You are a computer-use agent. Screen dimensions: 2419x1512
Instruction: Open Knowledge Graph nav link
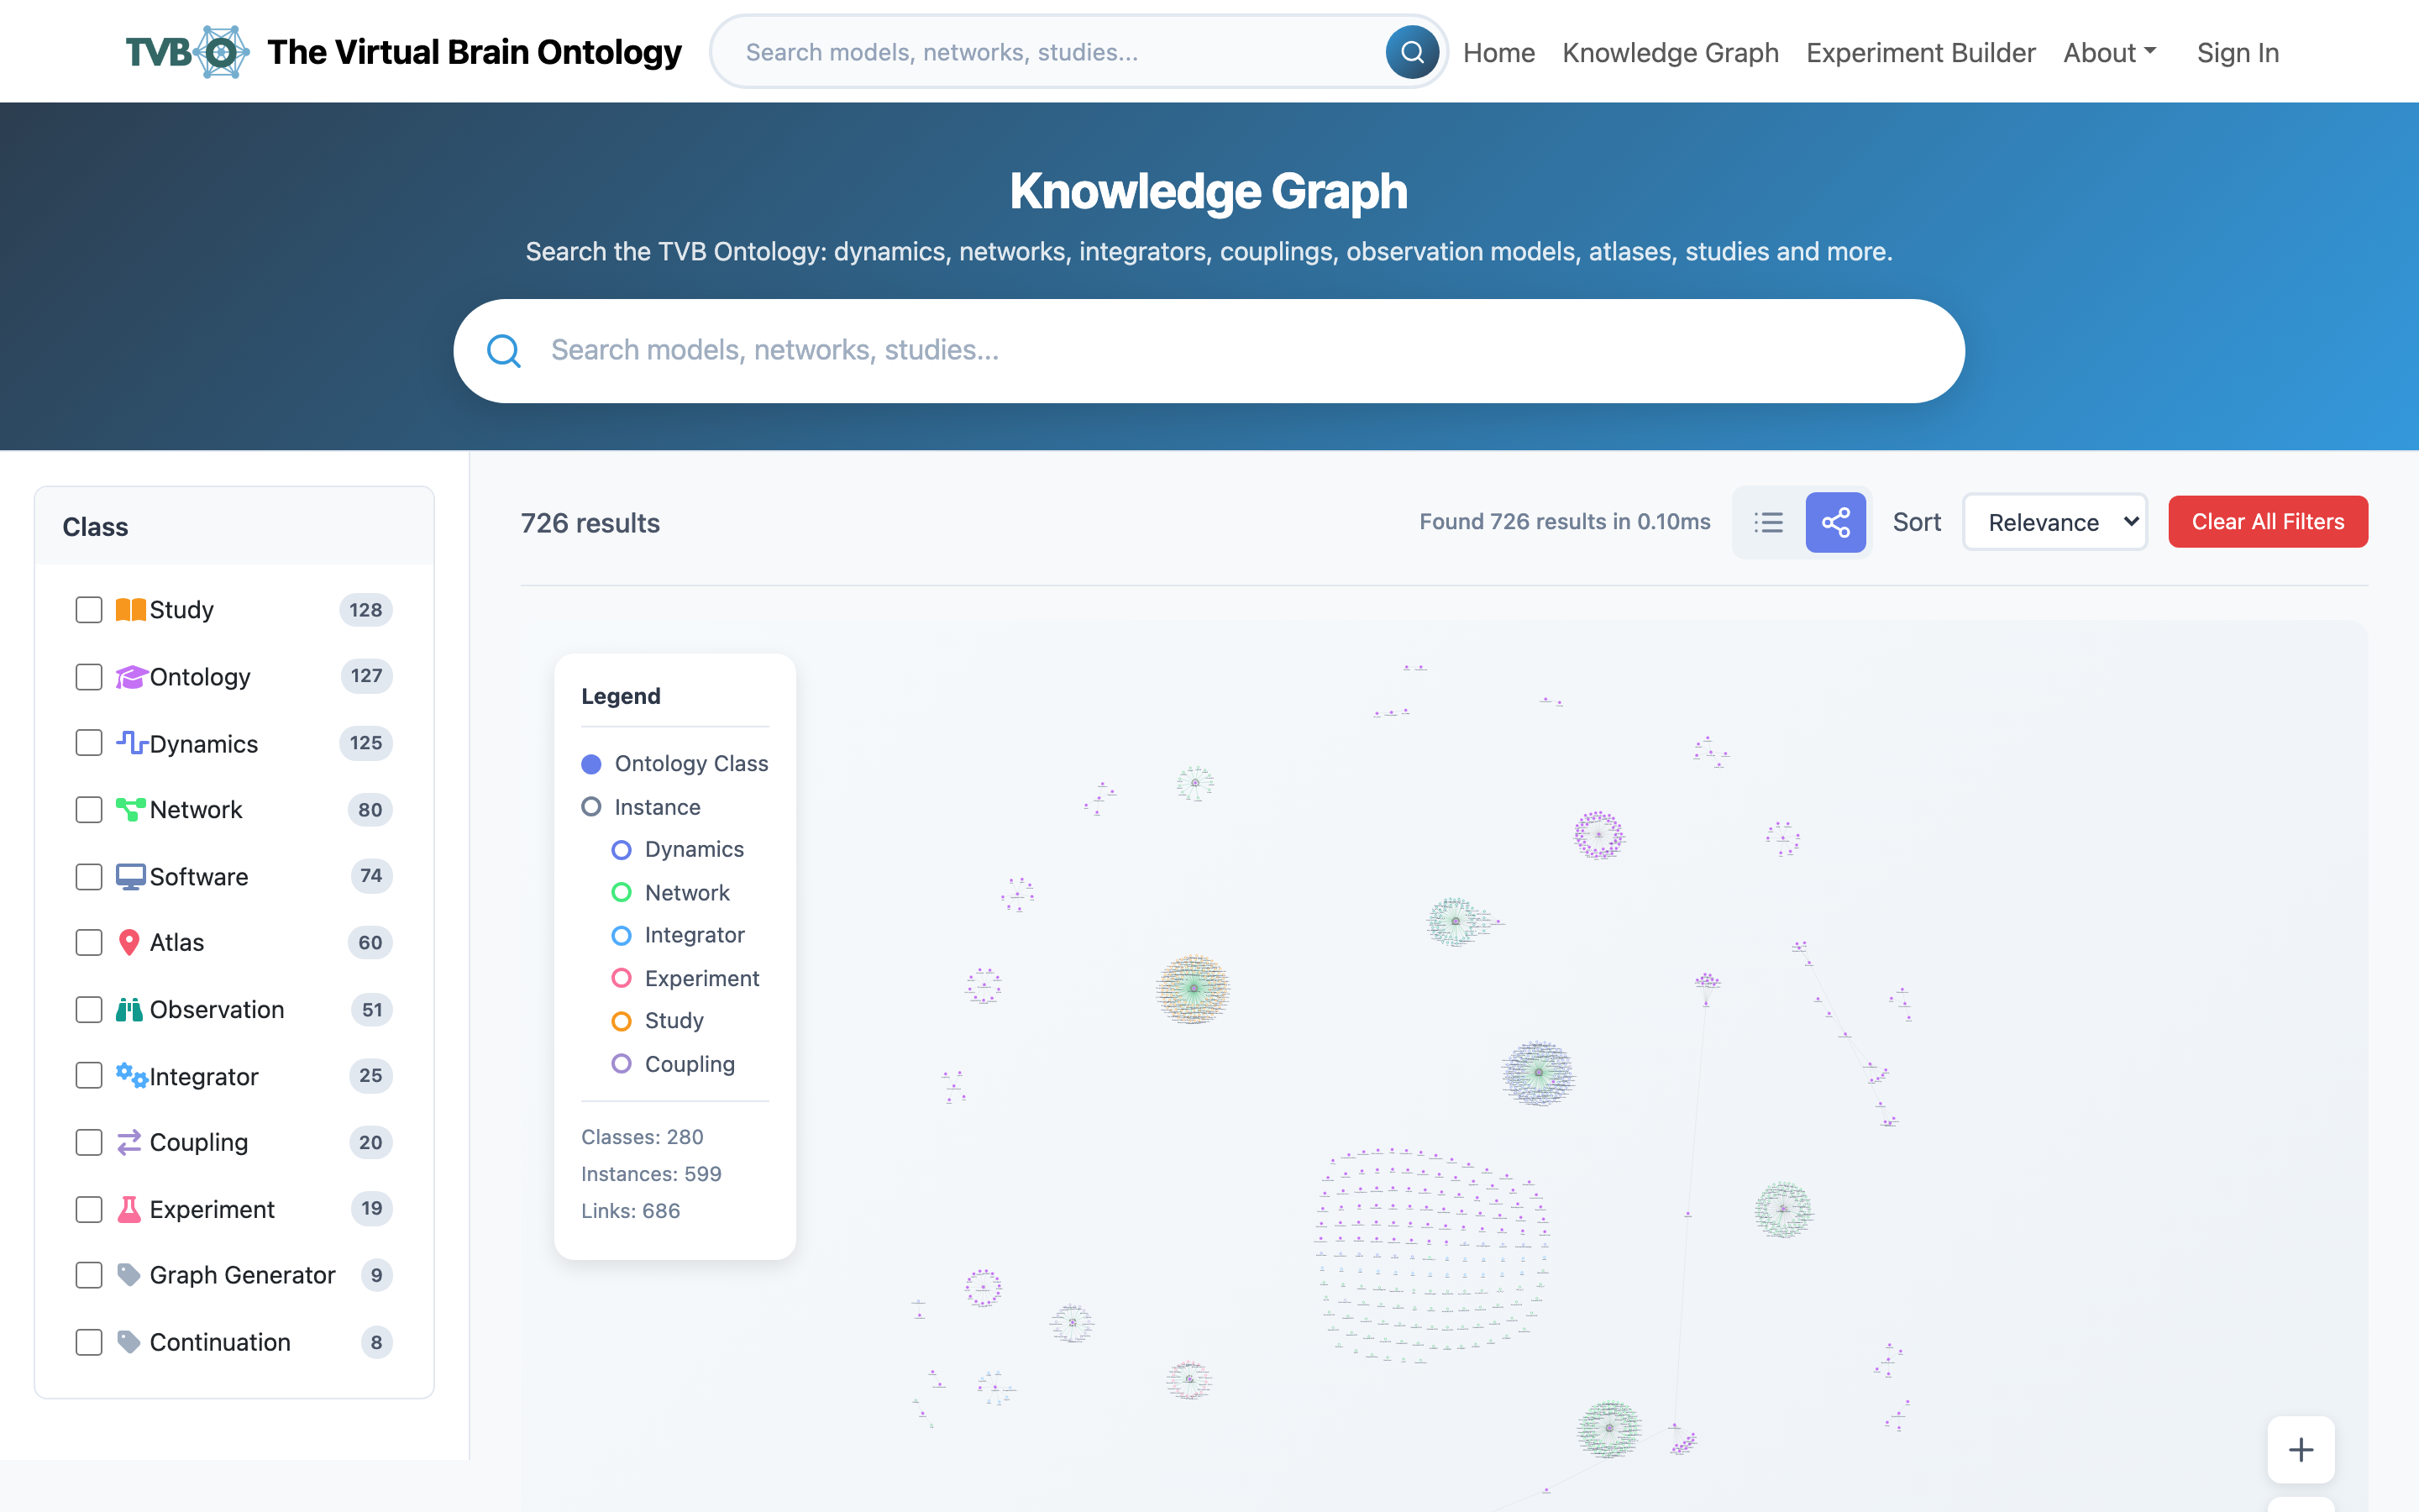[x=1671, y=52]
